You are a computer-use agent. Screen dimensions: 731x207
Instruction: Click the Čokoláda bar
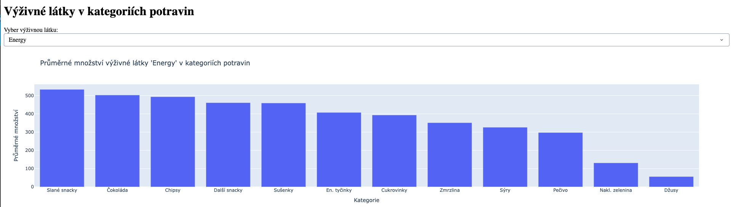pos(117,141)
